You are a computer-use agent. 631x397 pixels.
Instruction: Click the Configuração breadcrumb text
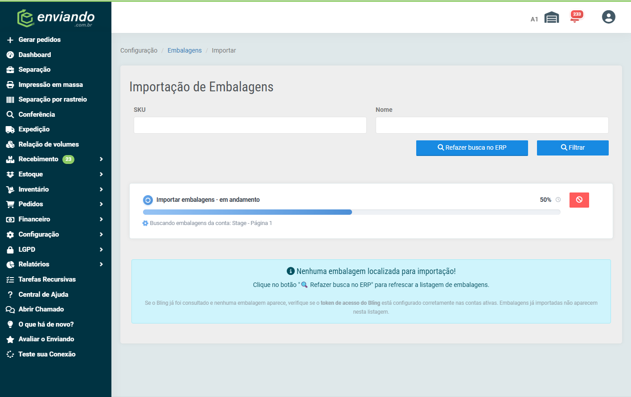[139, 50]
